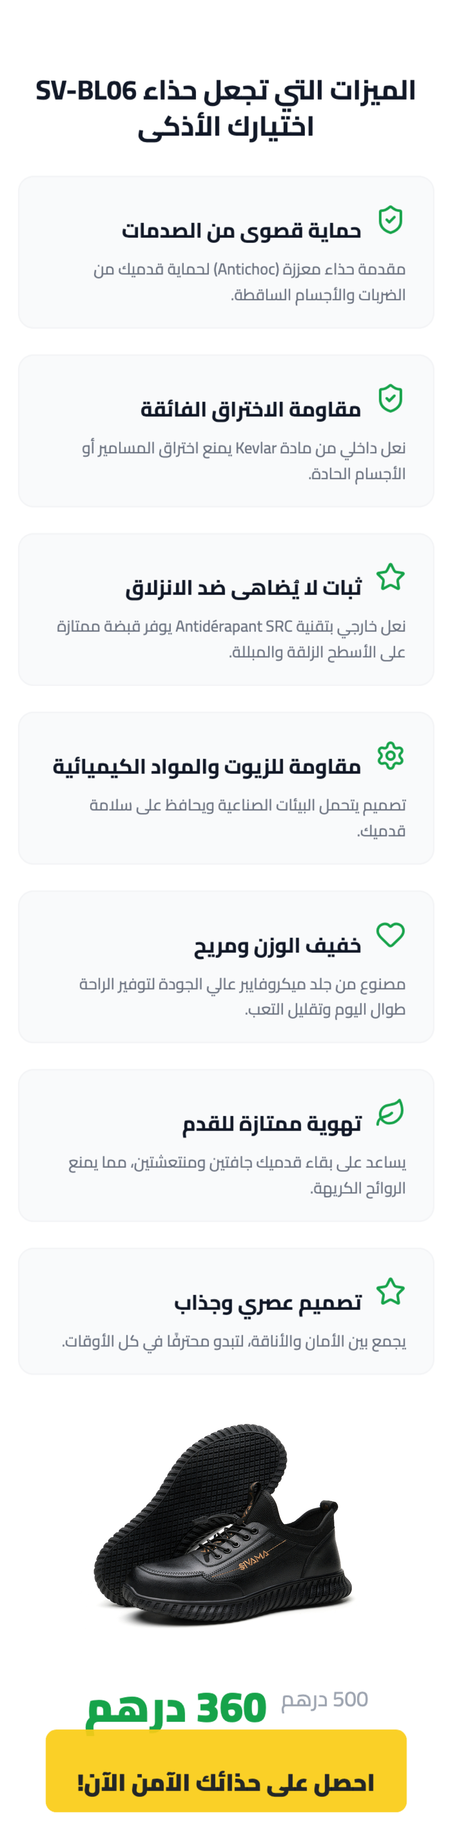Click the heading خفيف الوزن ومريح

tap(277, 946)
